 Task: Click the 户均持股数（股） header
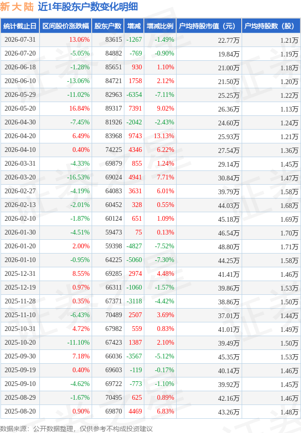271,26
